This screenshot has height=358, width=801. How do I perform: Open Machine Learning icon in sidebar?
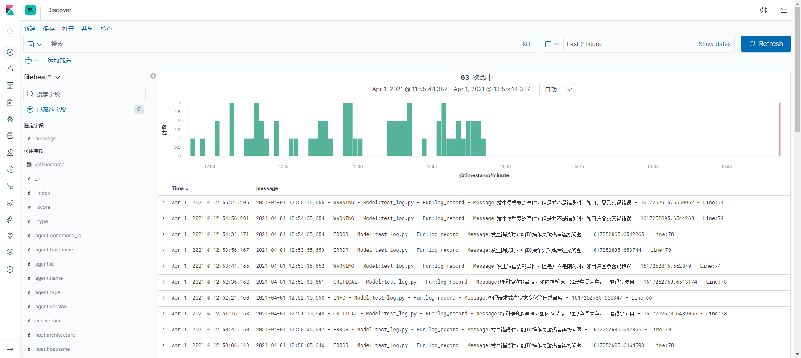point(10,136)
